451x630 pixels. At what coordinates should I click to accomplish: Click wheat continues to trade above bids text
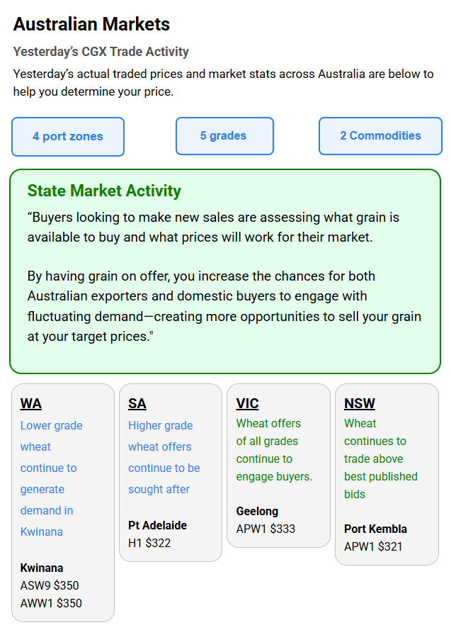pos(381,459)
